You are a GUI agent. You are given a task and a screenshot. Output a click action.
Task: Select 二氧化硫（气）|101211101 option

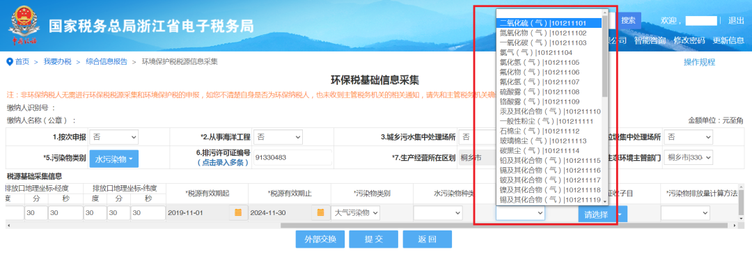tap(549, 23)
